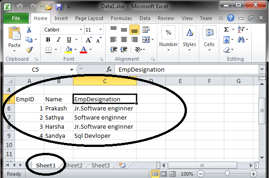Screen dimensions: 269x178
Task: Click Increase Font Size icon
Action: tap(88, 40)
